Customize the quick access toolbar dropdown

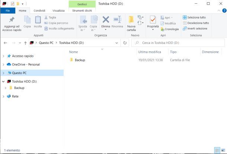click(23, 4)
